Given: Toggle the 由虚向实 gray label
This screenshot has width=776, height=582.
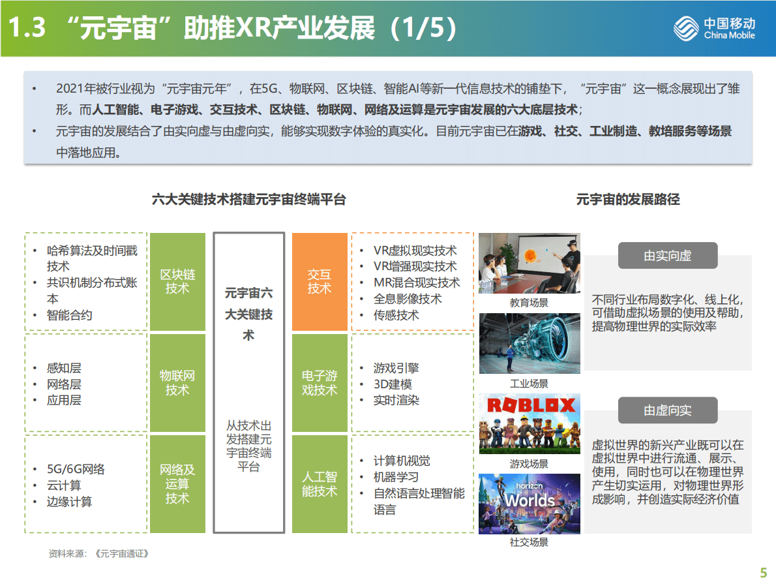Looking at the screenshot, I should coord(667,410).
